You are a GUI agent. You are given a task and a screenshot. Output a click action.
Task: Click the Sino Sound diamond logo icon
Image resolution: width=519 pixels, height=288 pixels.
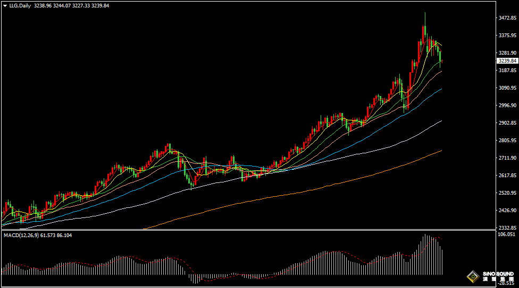pyautogui.click(x=473, y=277)
